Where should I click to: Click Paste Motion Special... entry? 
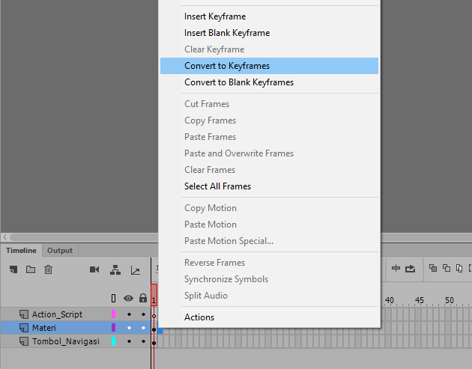coord(269,241)
